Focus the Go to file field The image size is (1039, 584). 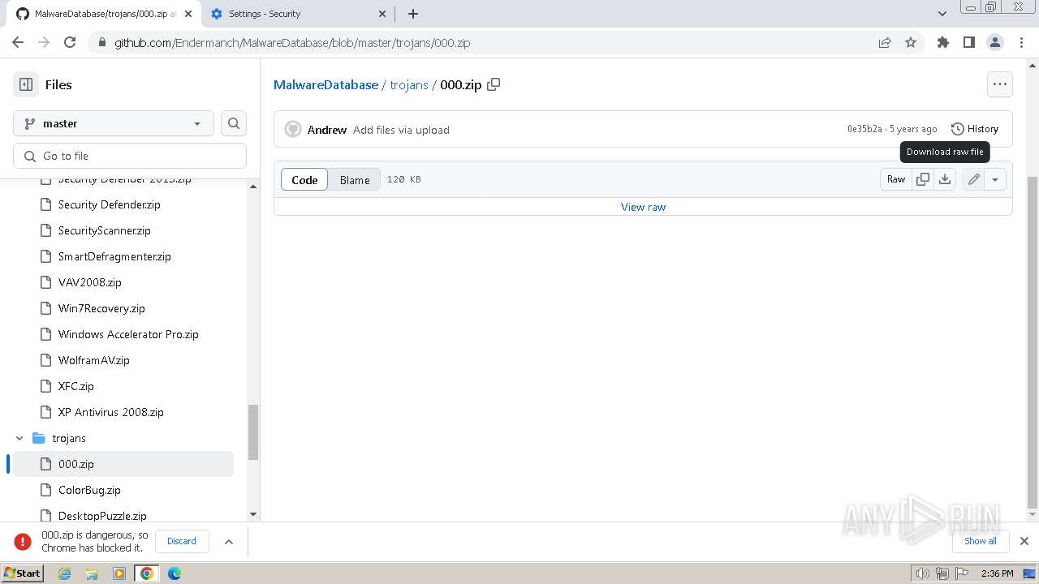tap(130, 156)
